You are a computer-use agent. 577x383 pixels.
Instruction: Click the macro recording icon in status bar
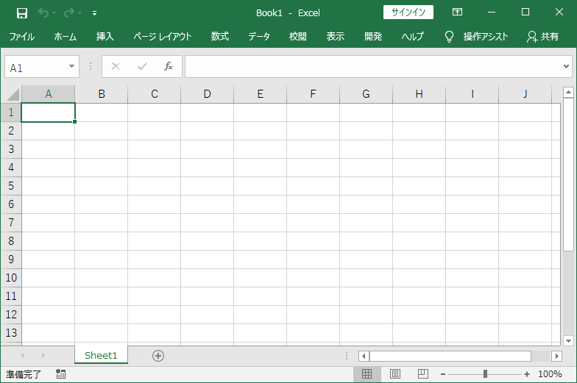click(x=60, y=374)
